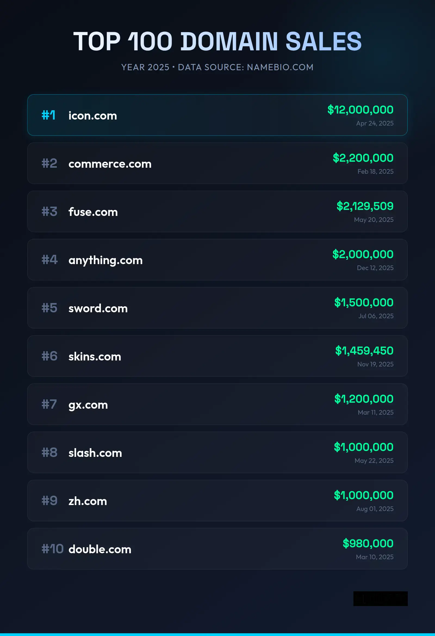Click the double.com domain name

pyautogui.click(x=100, y=549)
